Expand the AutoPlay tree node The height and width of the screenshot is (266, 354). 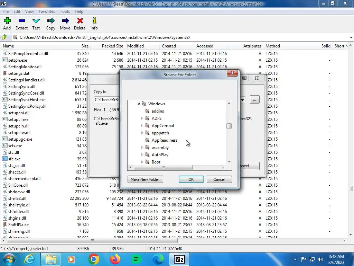click(142, 155)
